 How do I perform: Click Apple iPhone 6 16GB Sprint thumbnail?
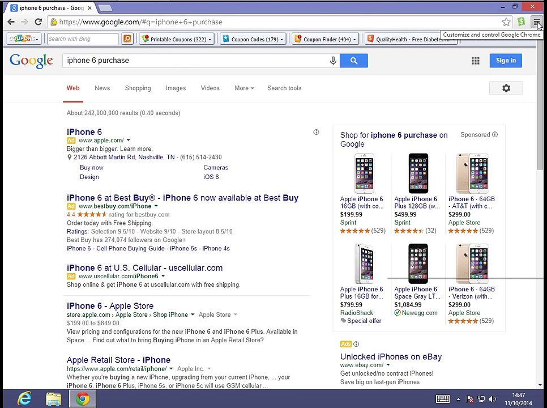pos(364,173)
